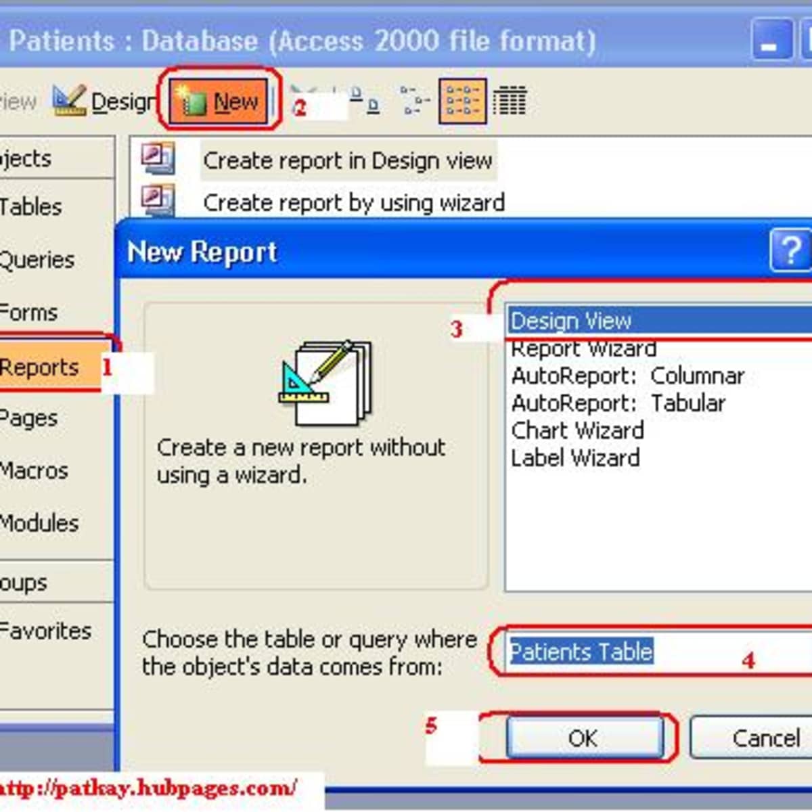Select Chart Wizard from the list
The image size is (812, 812).
[x=577, y=430]
